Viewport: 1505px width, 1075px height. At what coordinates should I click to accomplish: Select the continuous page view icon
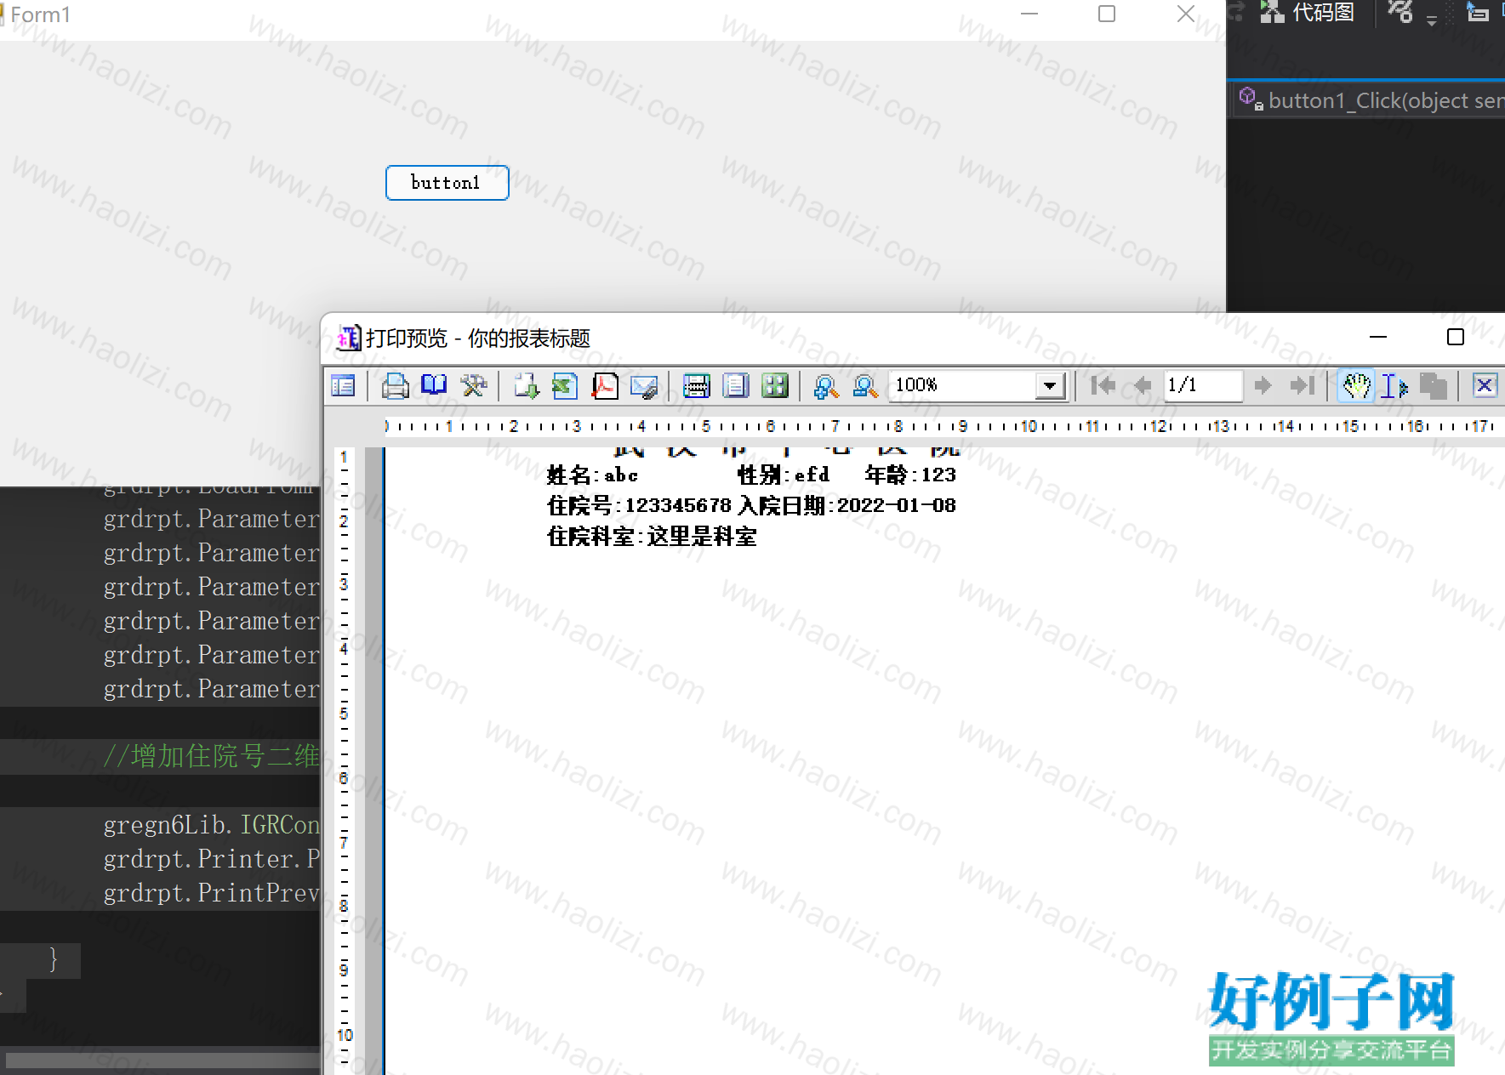tap(696, 386)
